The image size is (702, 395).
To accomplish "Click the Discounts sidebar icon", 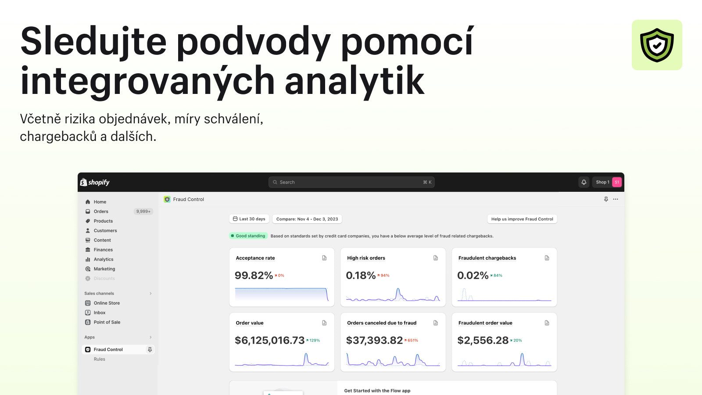I will point(88,278).
